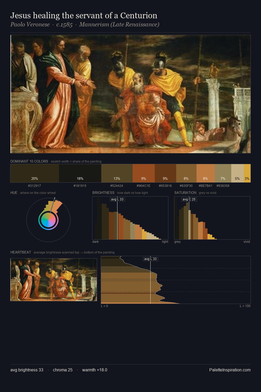Click the #835F30 swatch
Viewport: 261px width, 392px height.
(186, 173)
